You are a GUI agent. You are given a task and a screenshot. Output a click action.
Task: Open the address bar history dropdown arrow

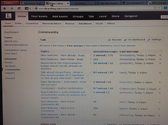pyautogui.click(x=159, y=8)
